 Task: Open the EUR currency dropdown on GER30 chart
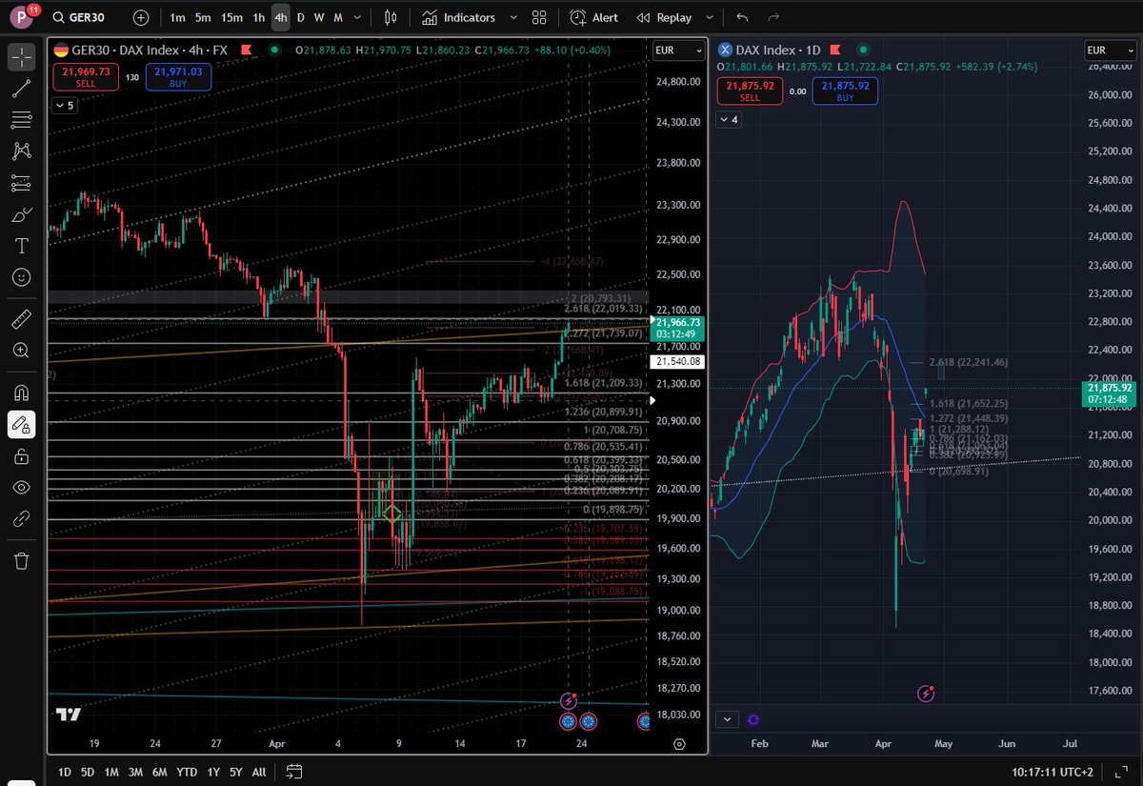coord(678,50)
